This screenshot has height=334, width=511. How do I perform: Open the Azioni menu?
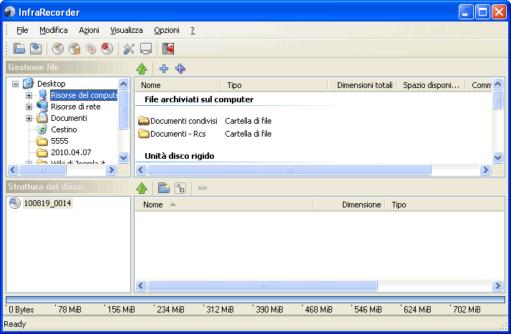89,30
